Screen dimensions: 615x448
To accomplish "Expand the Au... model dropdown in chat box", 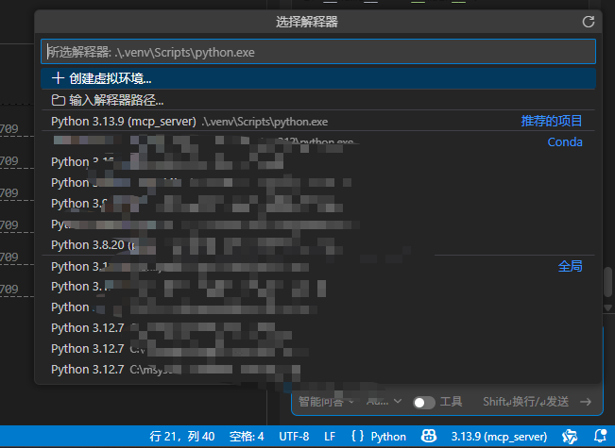I will (x=384, y=402).
